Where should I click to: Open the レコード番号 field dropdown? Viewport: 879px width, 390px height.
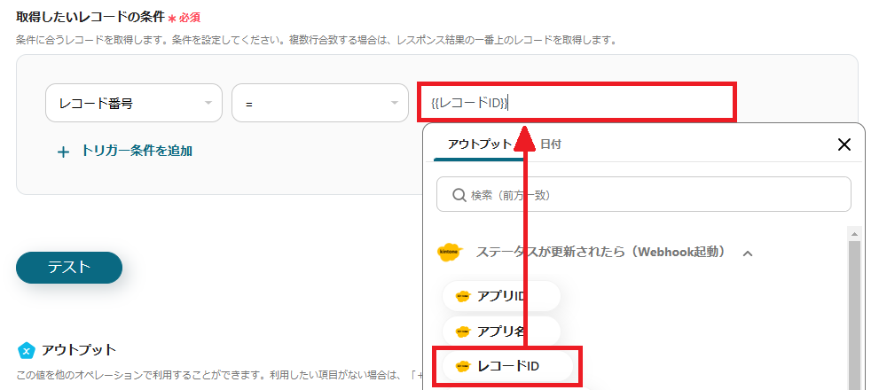pyautogui.click(x=133, y=103)
